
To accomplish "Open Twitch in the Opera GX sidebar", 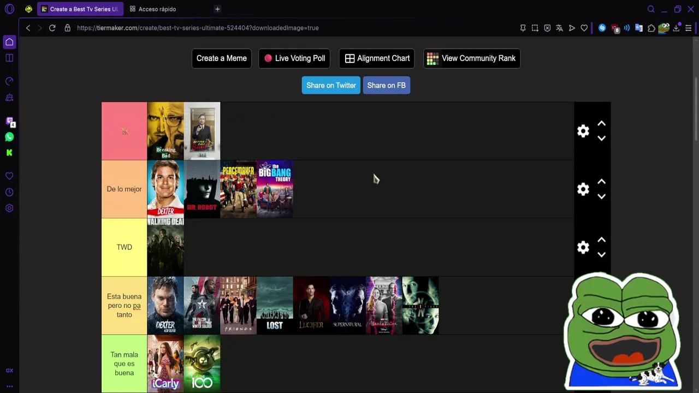I will coord(9,121).
